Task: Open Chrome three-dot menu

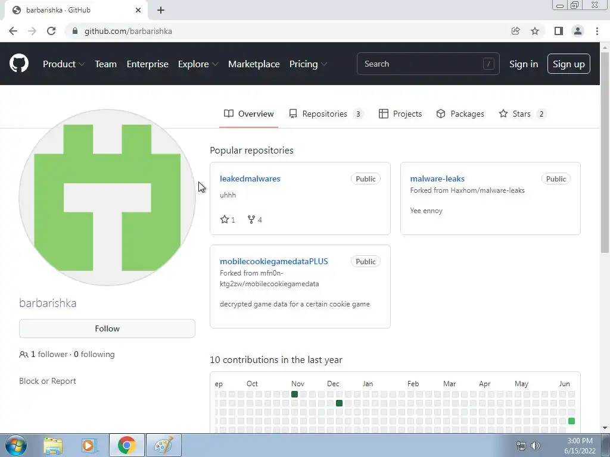Action: click(597, 31)
